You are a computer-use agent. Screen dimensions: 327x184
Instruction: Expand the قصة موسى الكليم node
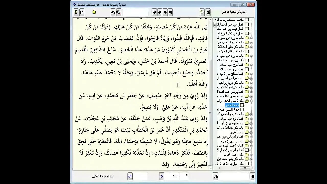tap(251, 96)
